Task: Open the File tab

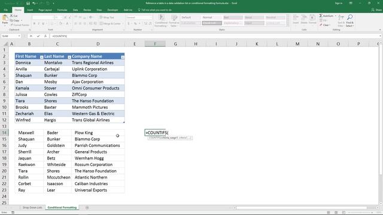Action: pos(5,10)
